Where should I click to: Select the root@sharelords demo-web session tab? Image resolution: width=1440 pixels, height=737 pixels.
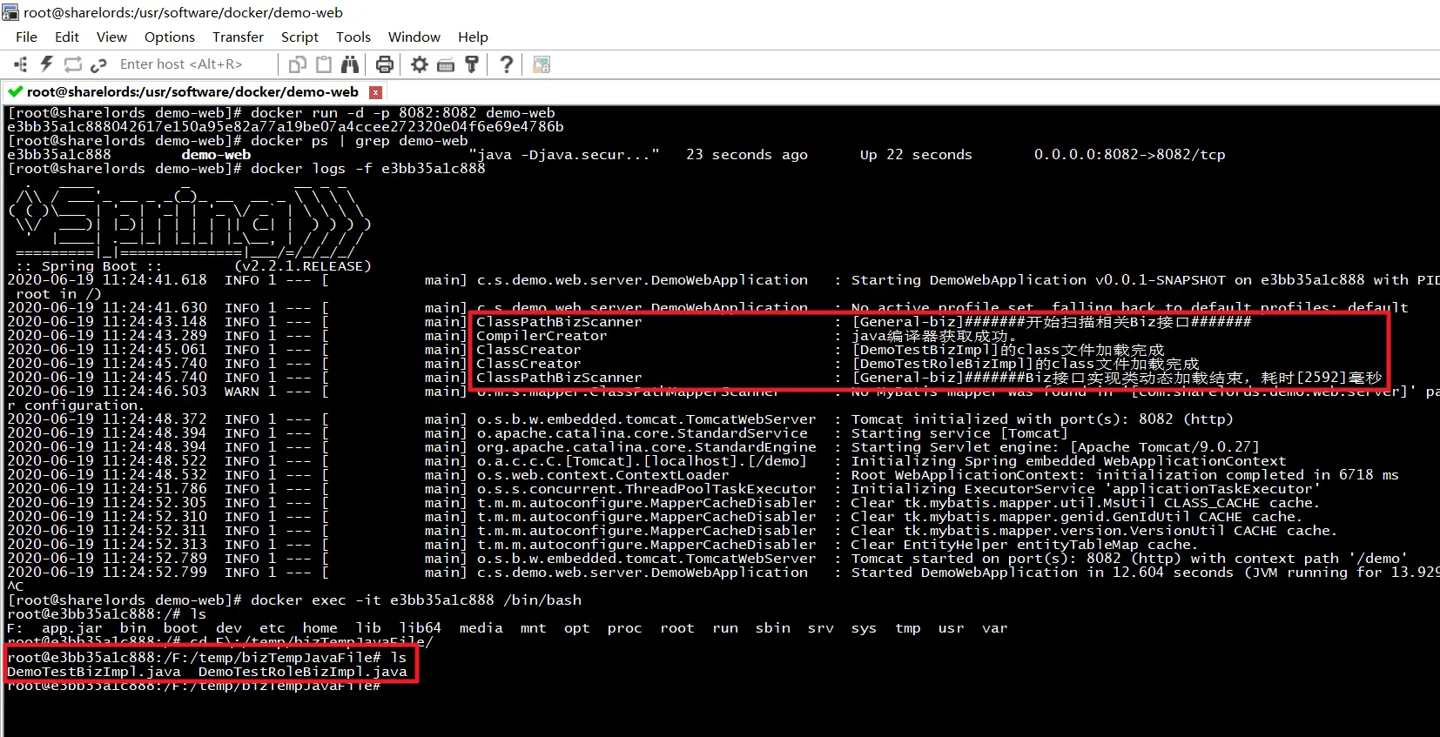coord(192,91)
